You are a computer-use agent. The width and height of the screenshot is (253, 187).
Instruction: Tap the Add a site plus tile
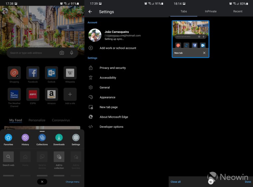pos(70,94)
